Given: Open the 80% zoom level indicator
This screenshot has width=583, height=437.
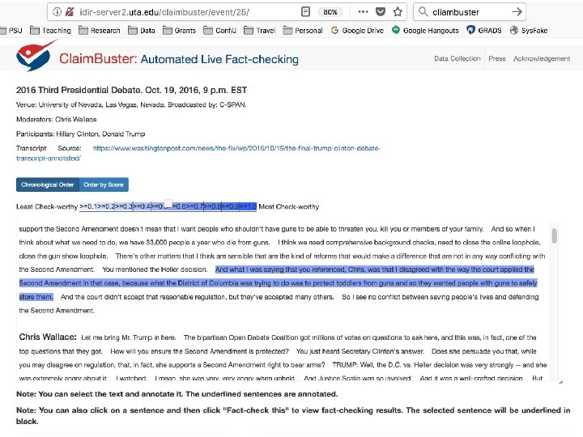Looking at the screenshot, I should (330, 12).
